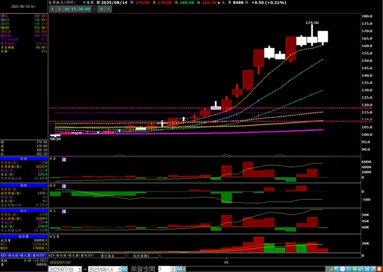Viewport: 383px width, 272px height.
Task: Select the line drawing pen tool
Action: click(373, 269)
